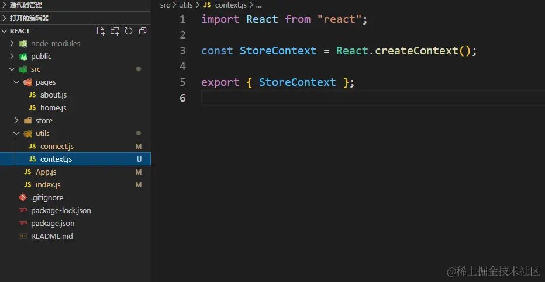The width and height of the screenshot is (545, 282).
Task: Collapse the utils folder chevron
Action: pyautogui.click(x=16, y=133)
